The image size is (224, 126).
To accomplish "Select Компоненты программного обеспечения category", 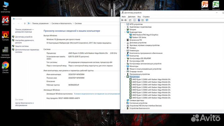I will click(x=146, y=53).
